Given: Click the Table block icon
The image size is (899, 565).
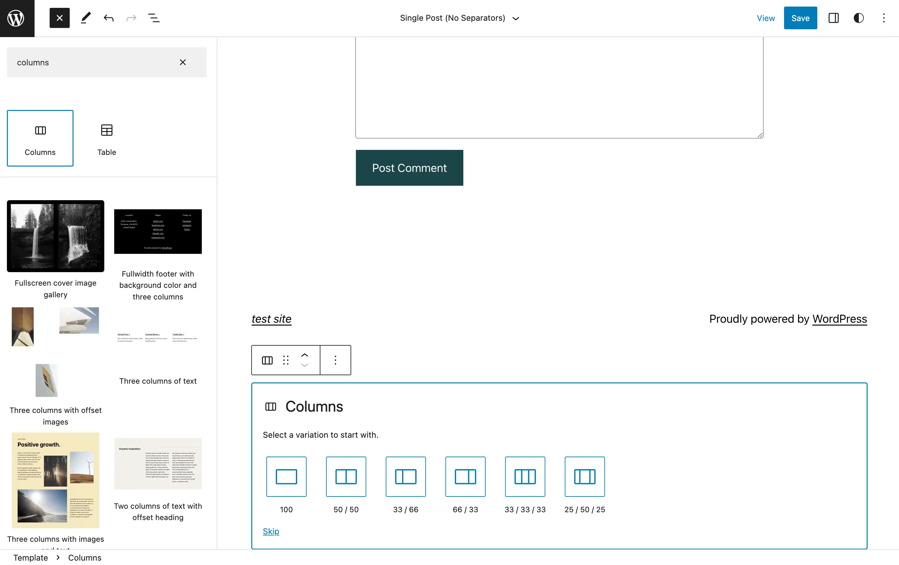Looking at the screenshot, I should pos(106,129).
